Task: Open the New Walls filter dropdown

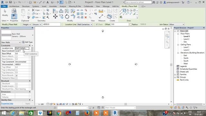Action: click(11, 42)
